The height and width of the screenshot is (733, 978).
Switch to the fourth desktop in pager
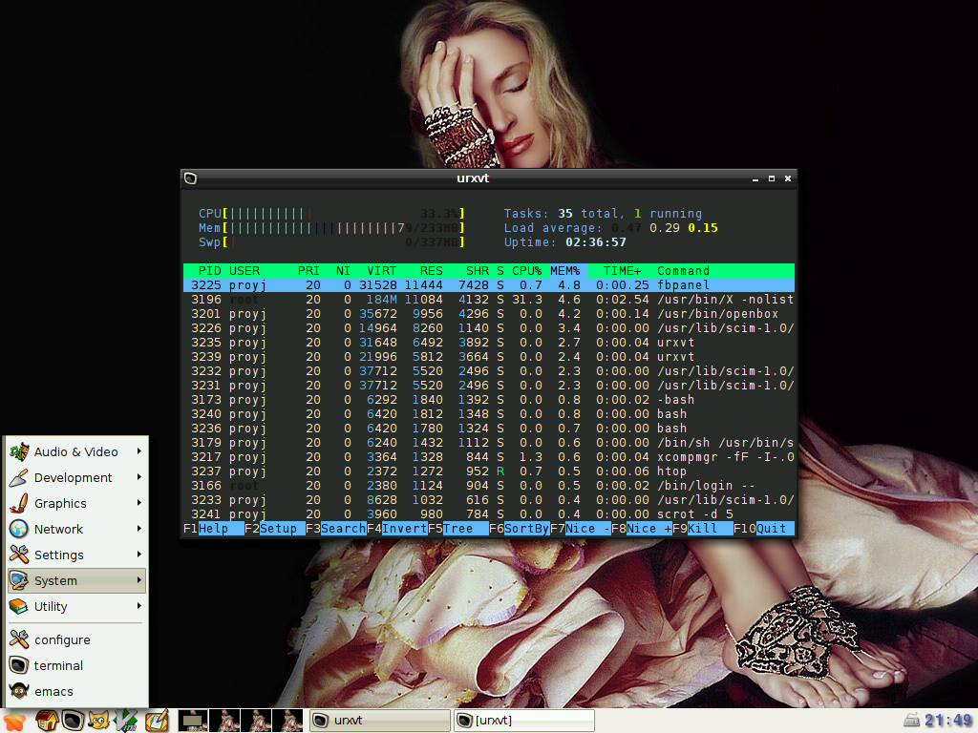tap(287, 721)
